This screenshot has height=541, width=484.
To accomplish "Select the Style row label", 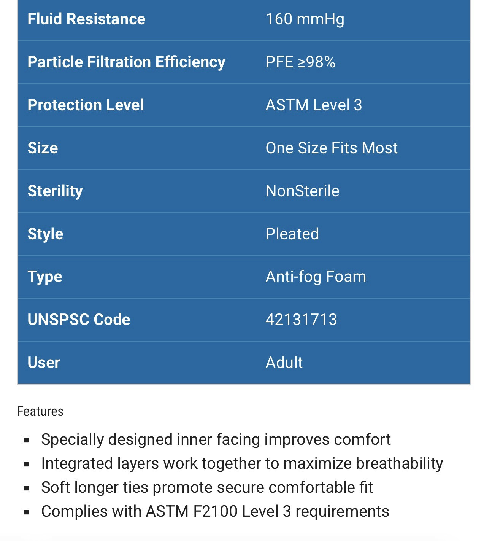I will click(45, 234).
